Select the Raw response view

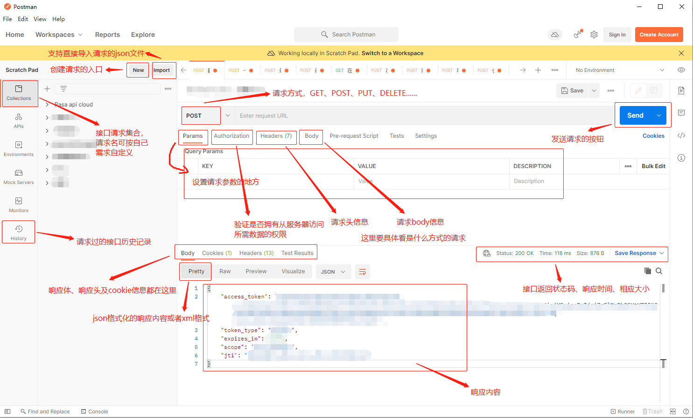[225, 271]
